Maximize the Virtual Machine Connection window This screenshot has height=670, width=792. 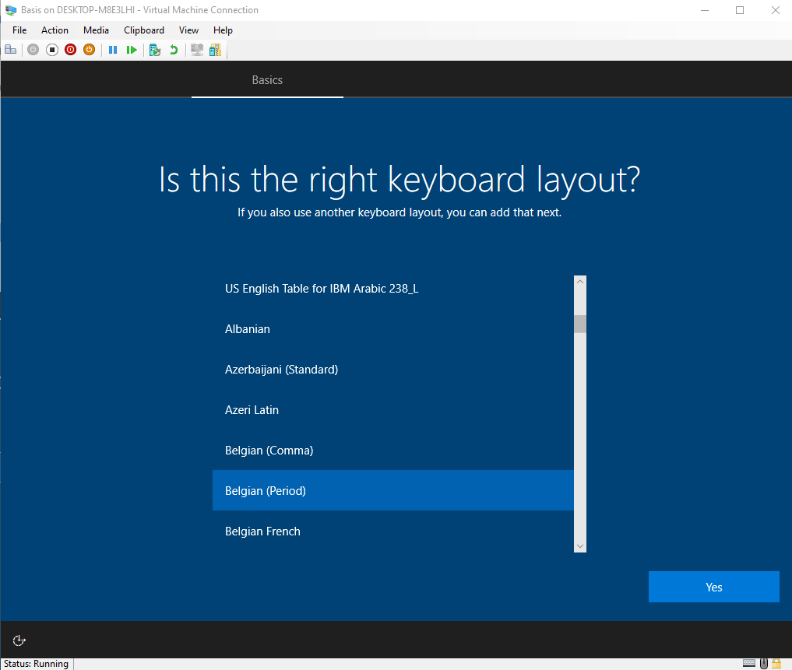click(x=740, y=10)
